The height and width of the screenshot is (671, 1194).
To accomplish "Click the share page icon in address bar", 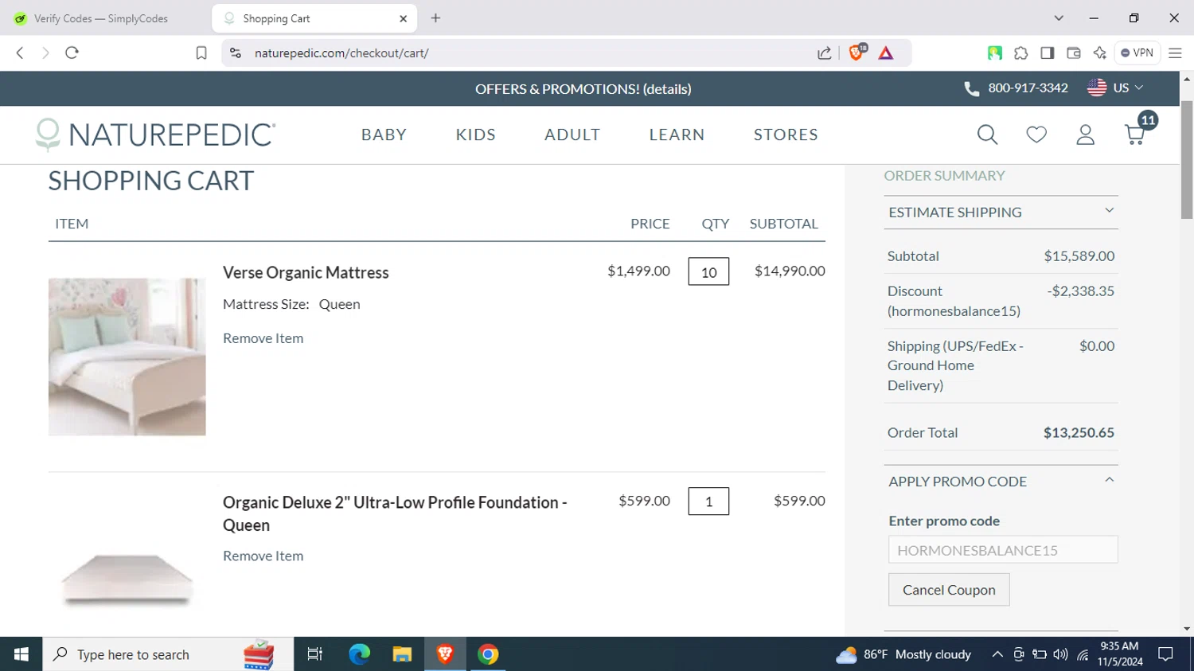I will [x=825, y=53].
